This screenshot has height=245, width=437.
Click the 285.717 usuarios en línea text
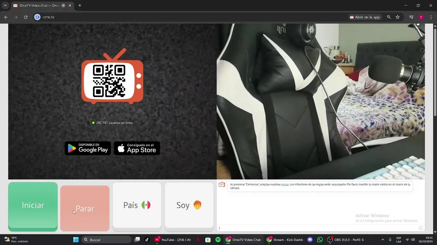click(114, 123)
